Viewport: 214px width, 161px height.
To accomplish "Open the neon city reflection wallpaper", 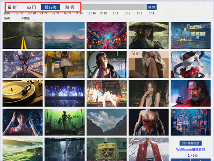I will coord(65,93).
